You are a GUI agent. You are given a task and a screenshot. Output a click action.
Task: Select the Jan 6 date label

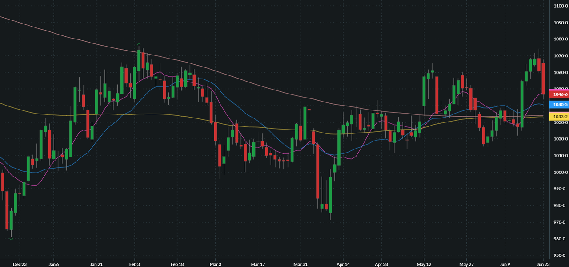pos(53,264)
